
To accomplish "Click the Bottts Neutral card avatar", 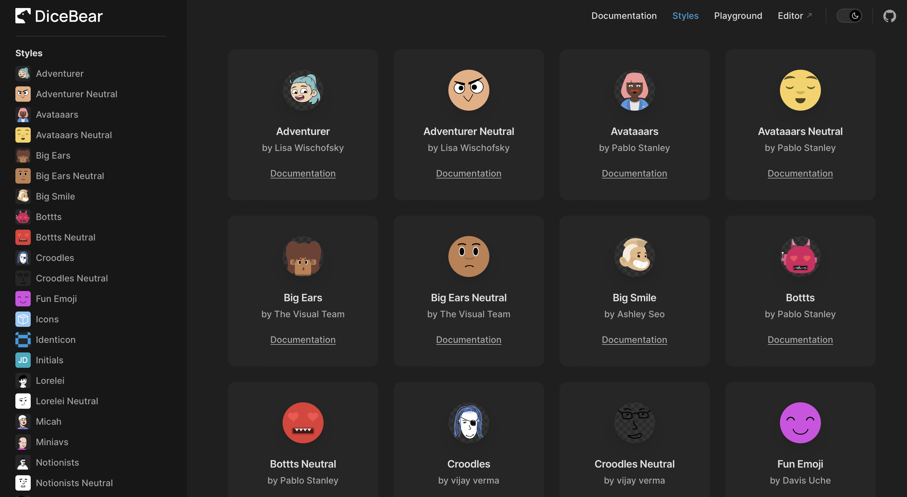I will point(303,423).
